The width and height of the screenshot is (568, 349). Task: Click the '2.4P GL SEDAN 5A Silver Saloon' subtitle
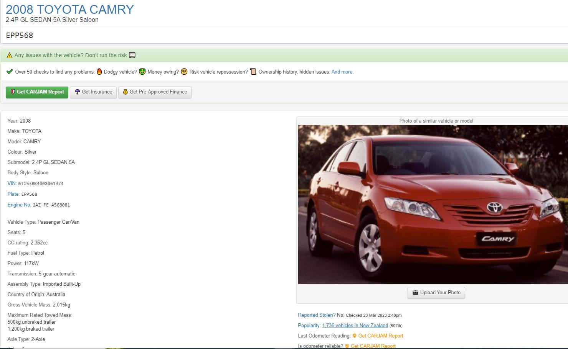(52, 20)
